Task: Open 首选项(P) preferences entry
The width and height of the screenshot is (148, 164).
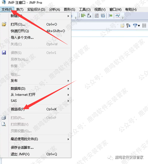Action: tap(17, 109)
